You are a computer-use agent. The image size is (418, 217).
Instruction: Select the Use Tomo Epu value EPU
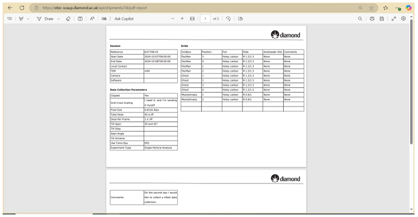pos(147,143)
